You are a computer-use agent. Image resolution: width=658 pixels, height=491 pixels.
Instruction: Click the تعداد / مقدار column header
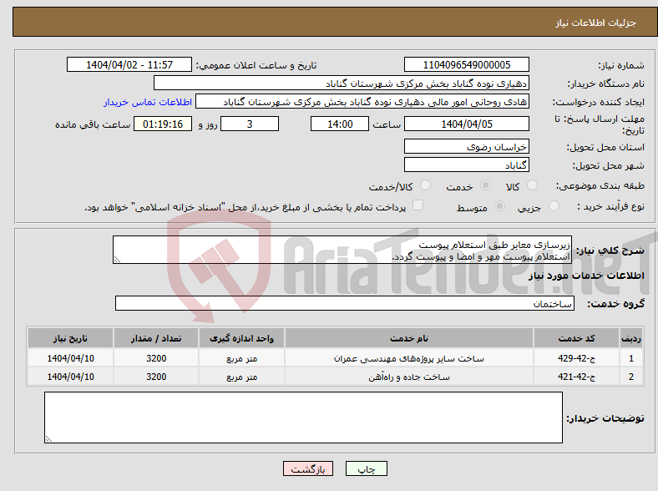(x=156, y=338)
